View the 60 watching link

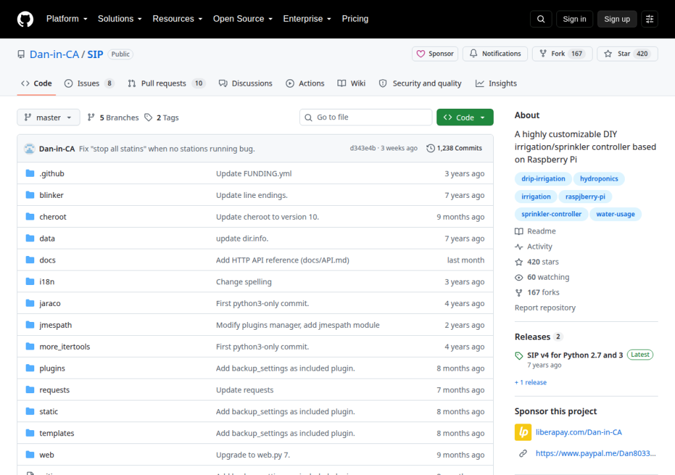tap(542, 277)
